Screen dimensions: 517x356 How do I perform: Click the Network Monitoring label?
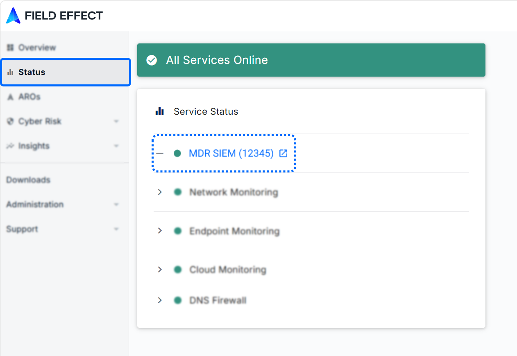pos(234,192)
